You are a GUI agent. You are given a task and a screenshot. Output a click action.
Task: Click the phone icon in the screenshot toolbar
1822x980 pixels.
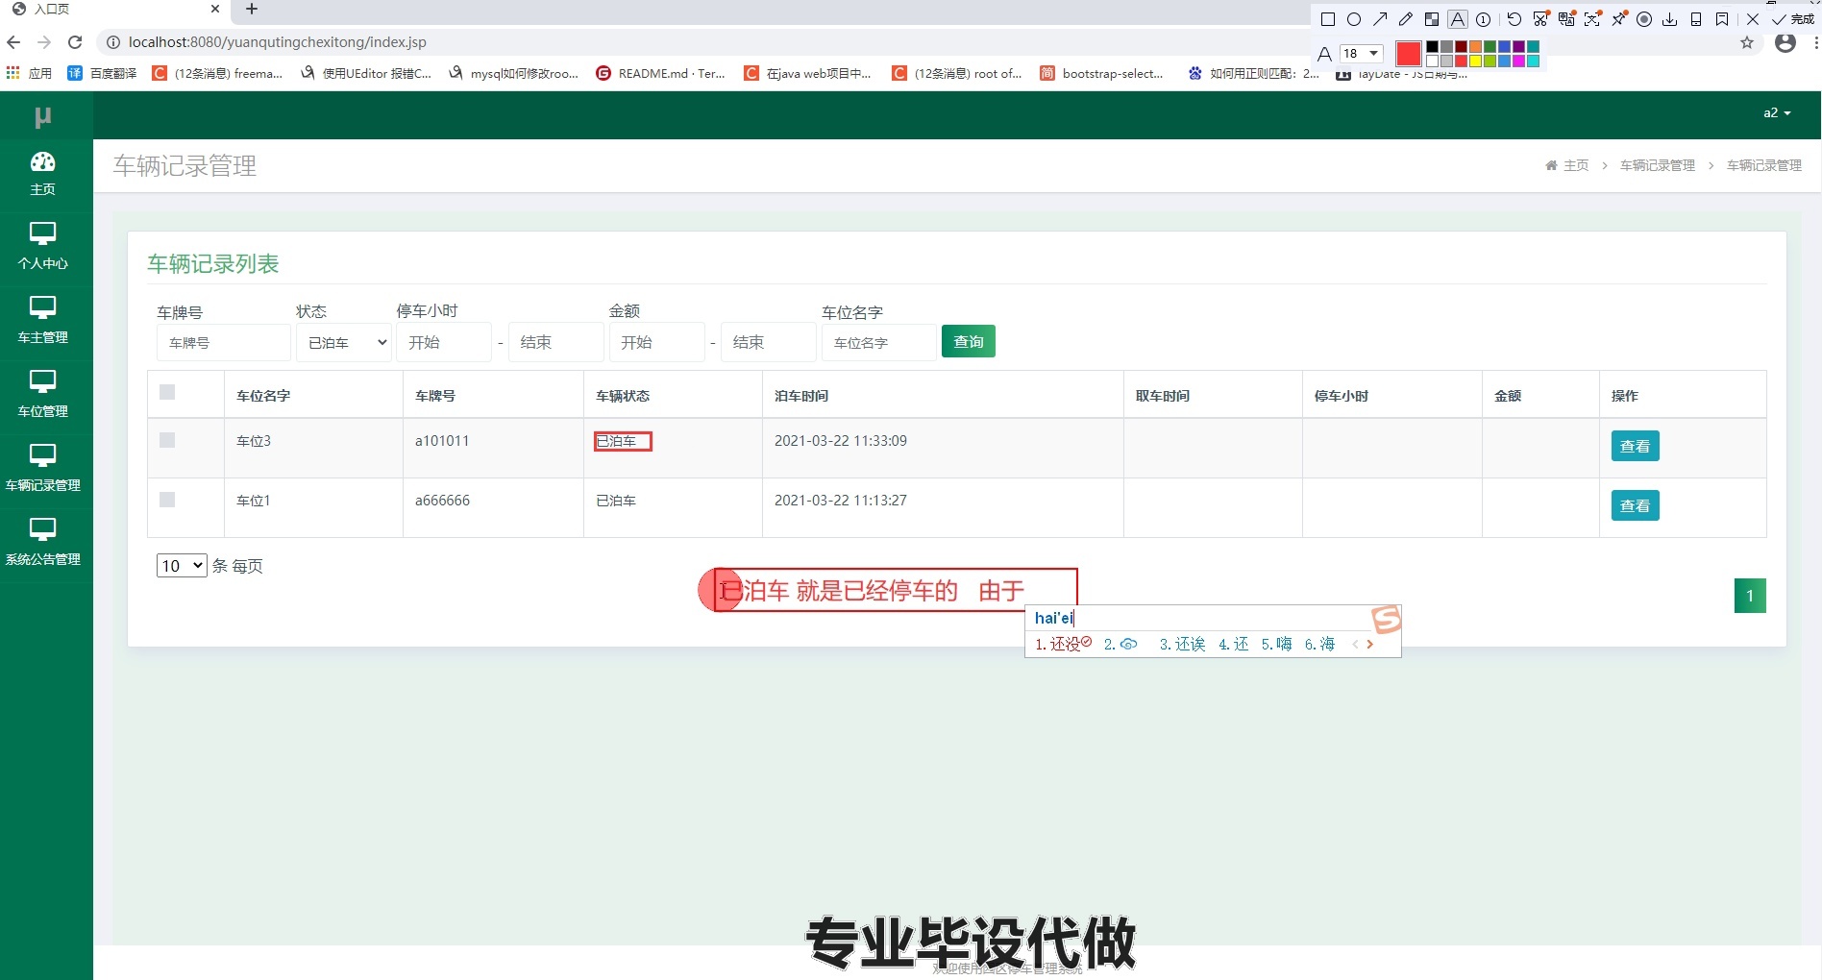click(x=1696, y=19)
